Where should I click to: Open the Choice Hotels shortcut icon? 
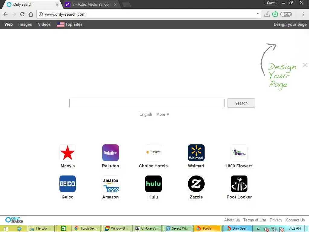coord(153,153)
